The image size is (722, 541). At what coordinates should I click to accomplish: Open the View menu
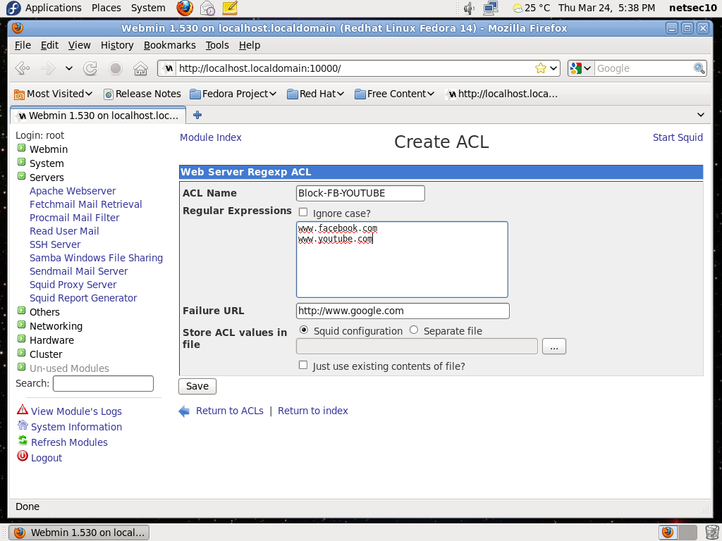click(79, 45)
